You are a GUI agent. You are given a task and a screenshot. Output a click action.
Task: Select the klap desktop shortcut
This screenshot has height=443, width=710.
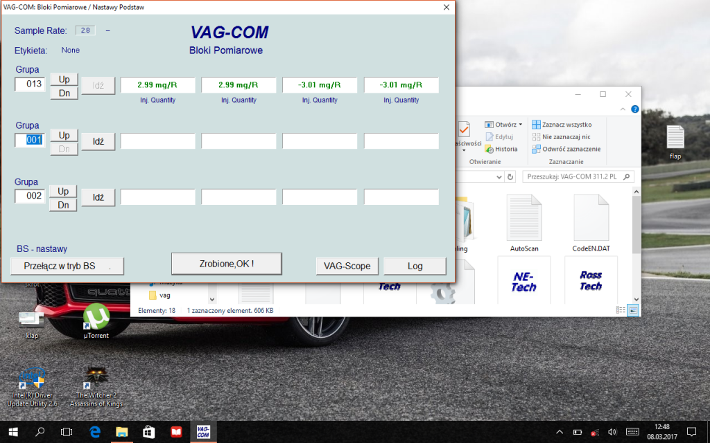[x=32, y=324]
